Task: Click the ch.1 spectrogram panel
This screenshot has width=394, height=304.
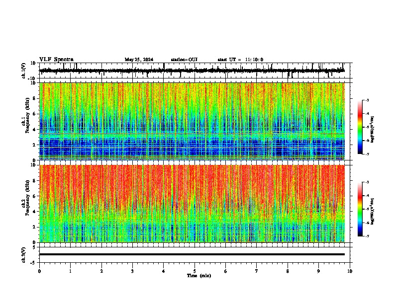Action: pos(192,121)
